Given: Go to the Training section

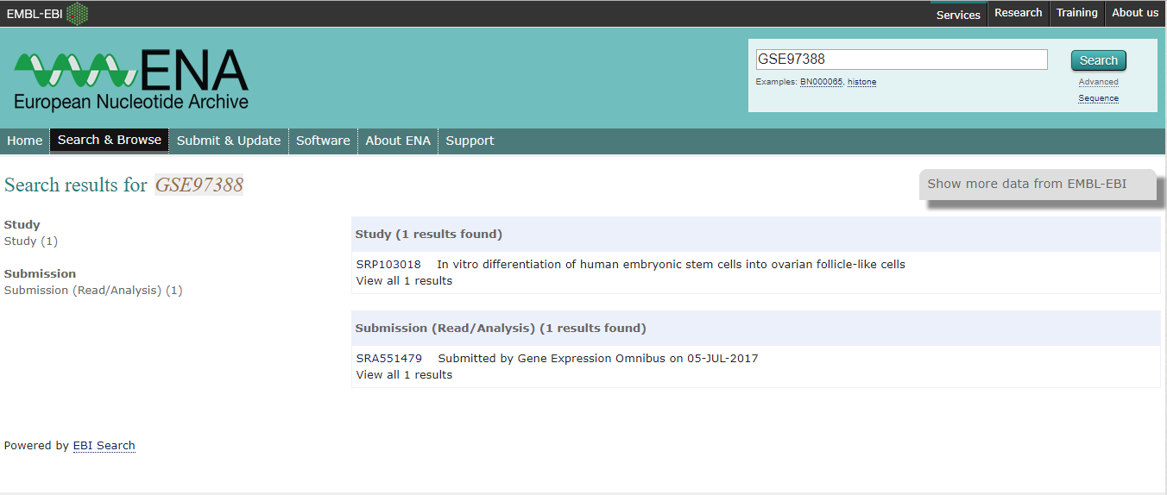Looking at the screenshot, I should coord(1076,13).
